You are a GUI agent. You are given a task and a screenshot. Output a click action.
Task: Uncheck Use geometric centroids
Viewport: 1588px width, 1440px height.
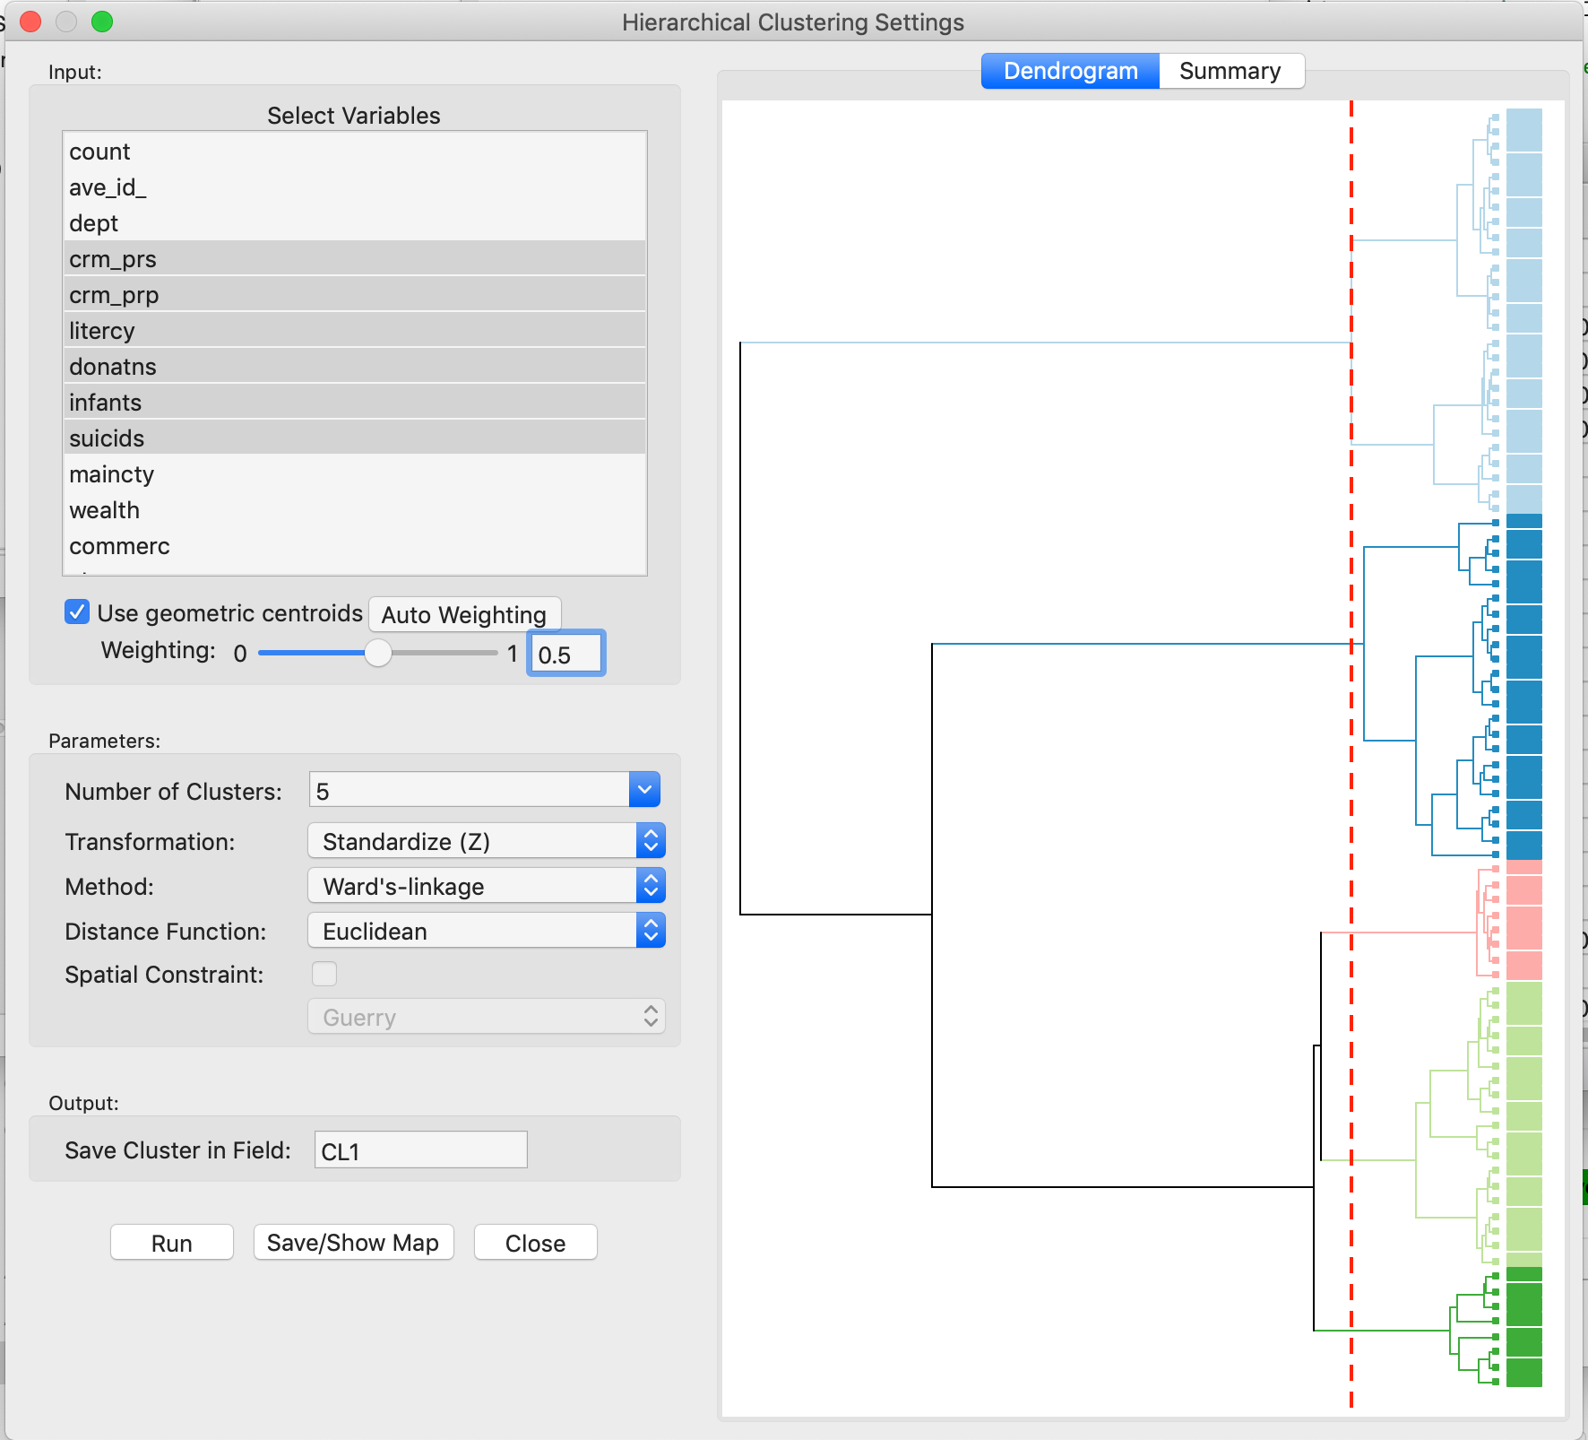(x=77, y=612)
